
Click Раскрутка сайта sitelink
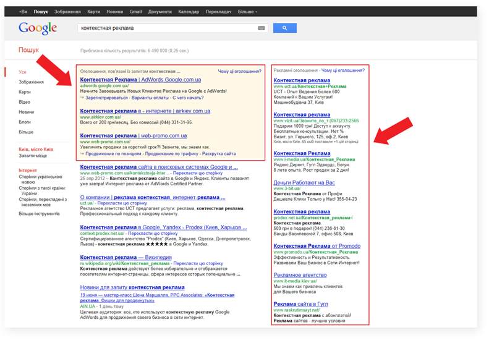click(x=219, y=154)
